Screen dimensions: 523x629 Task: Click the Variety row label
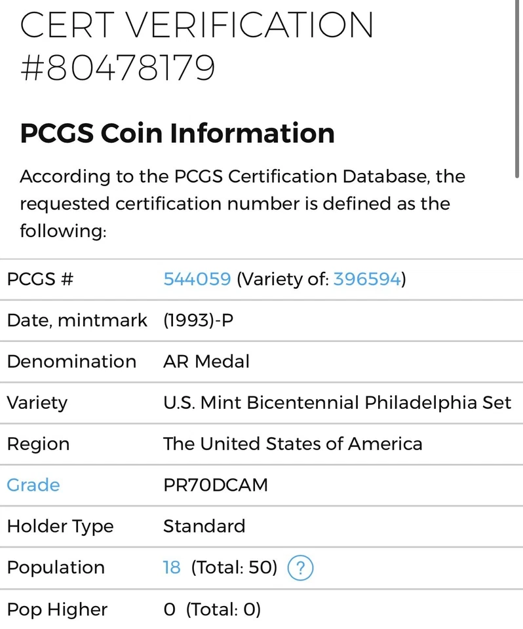pos(37,402)
